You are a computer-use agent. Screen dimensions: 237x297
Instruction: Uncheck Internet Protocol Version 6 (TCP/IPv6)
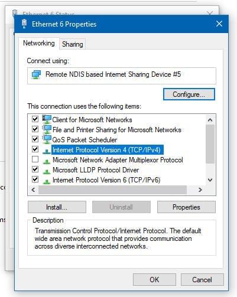(35, 179)
